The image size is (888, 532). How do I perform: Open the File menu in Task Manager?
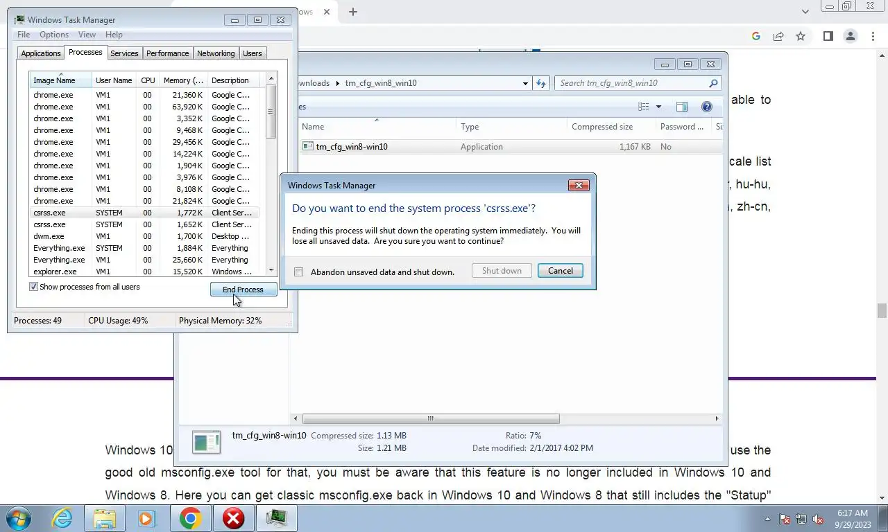(23, 35)
